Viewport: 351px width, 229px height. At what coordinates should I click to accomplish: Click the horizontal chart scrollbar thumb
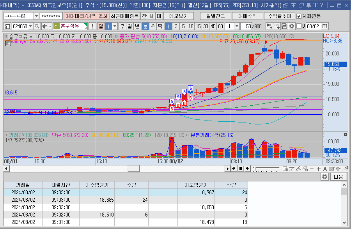[133, 169]
